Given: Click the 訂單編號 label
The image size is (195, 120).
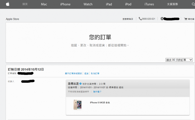Looking at the screenshot, I should tap(12, 73).
